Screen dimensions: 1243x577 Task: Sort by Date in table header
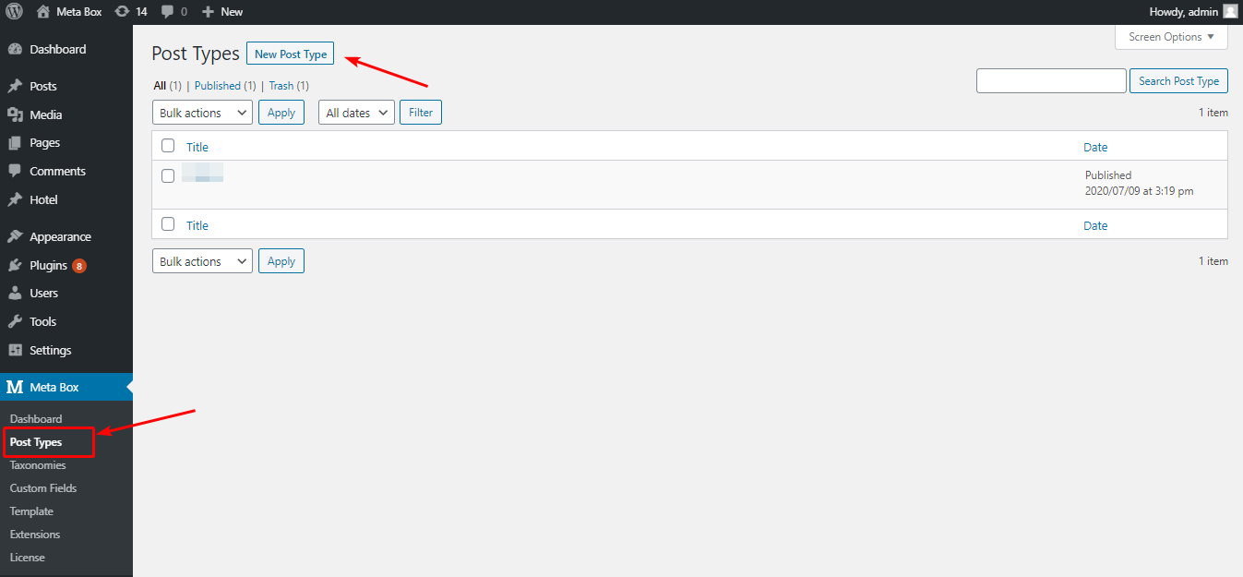[1095, 147]
